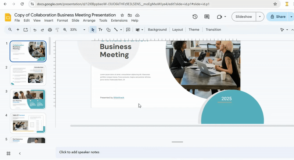
Task: Open the 33% zoom level dropdown
Action: click(84, 30)
